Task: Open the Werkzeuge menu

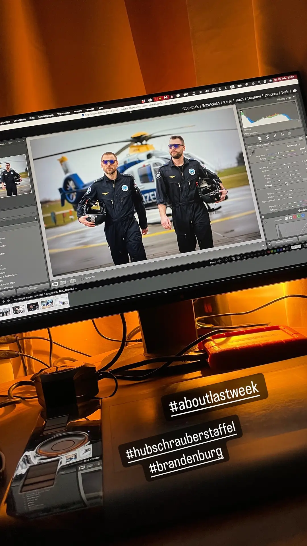Action: pyautogui.click(x=63, y=113)
